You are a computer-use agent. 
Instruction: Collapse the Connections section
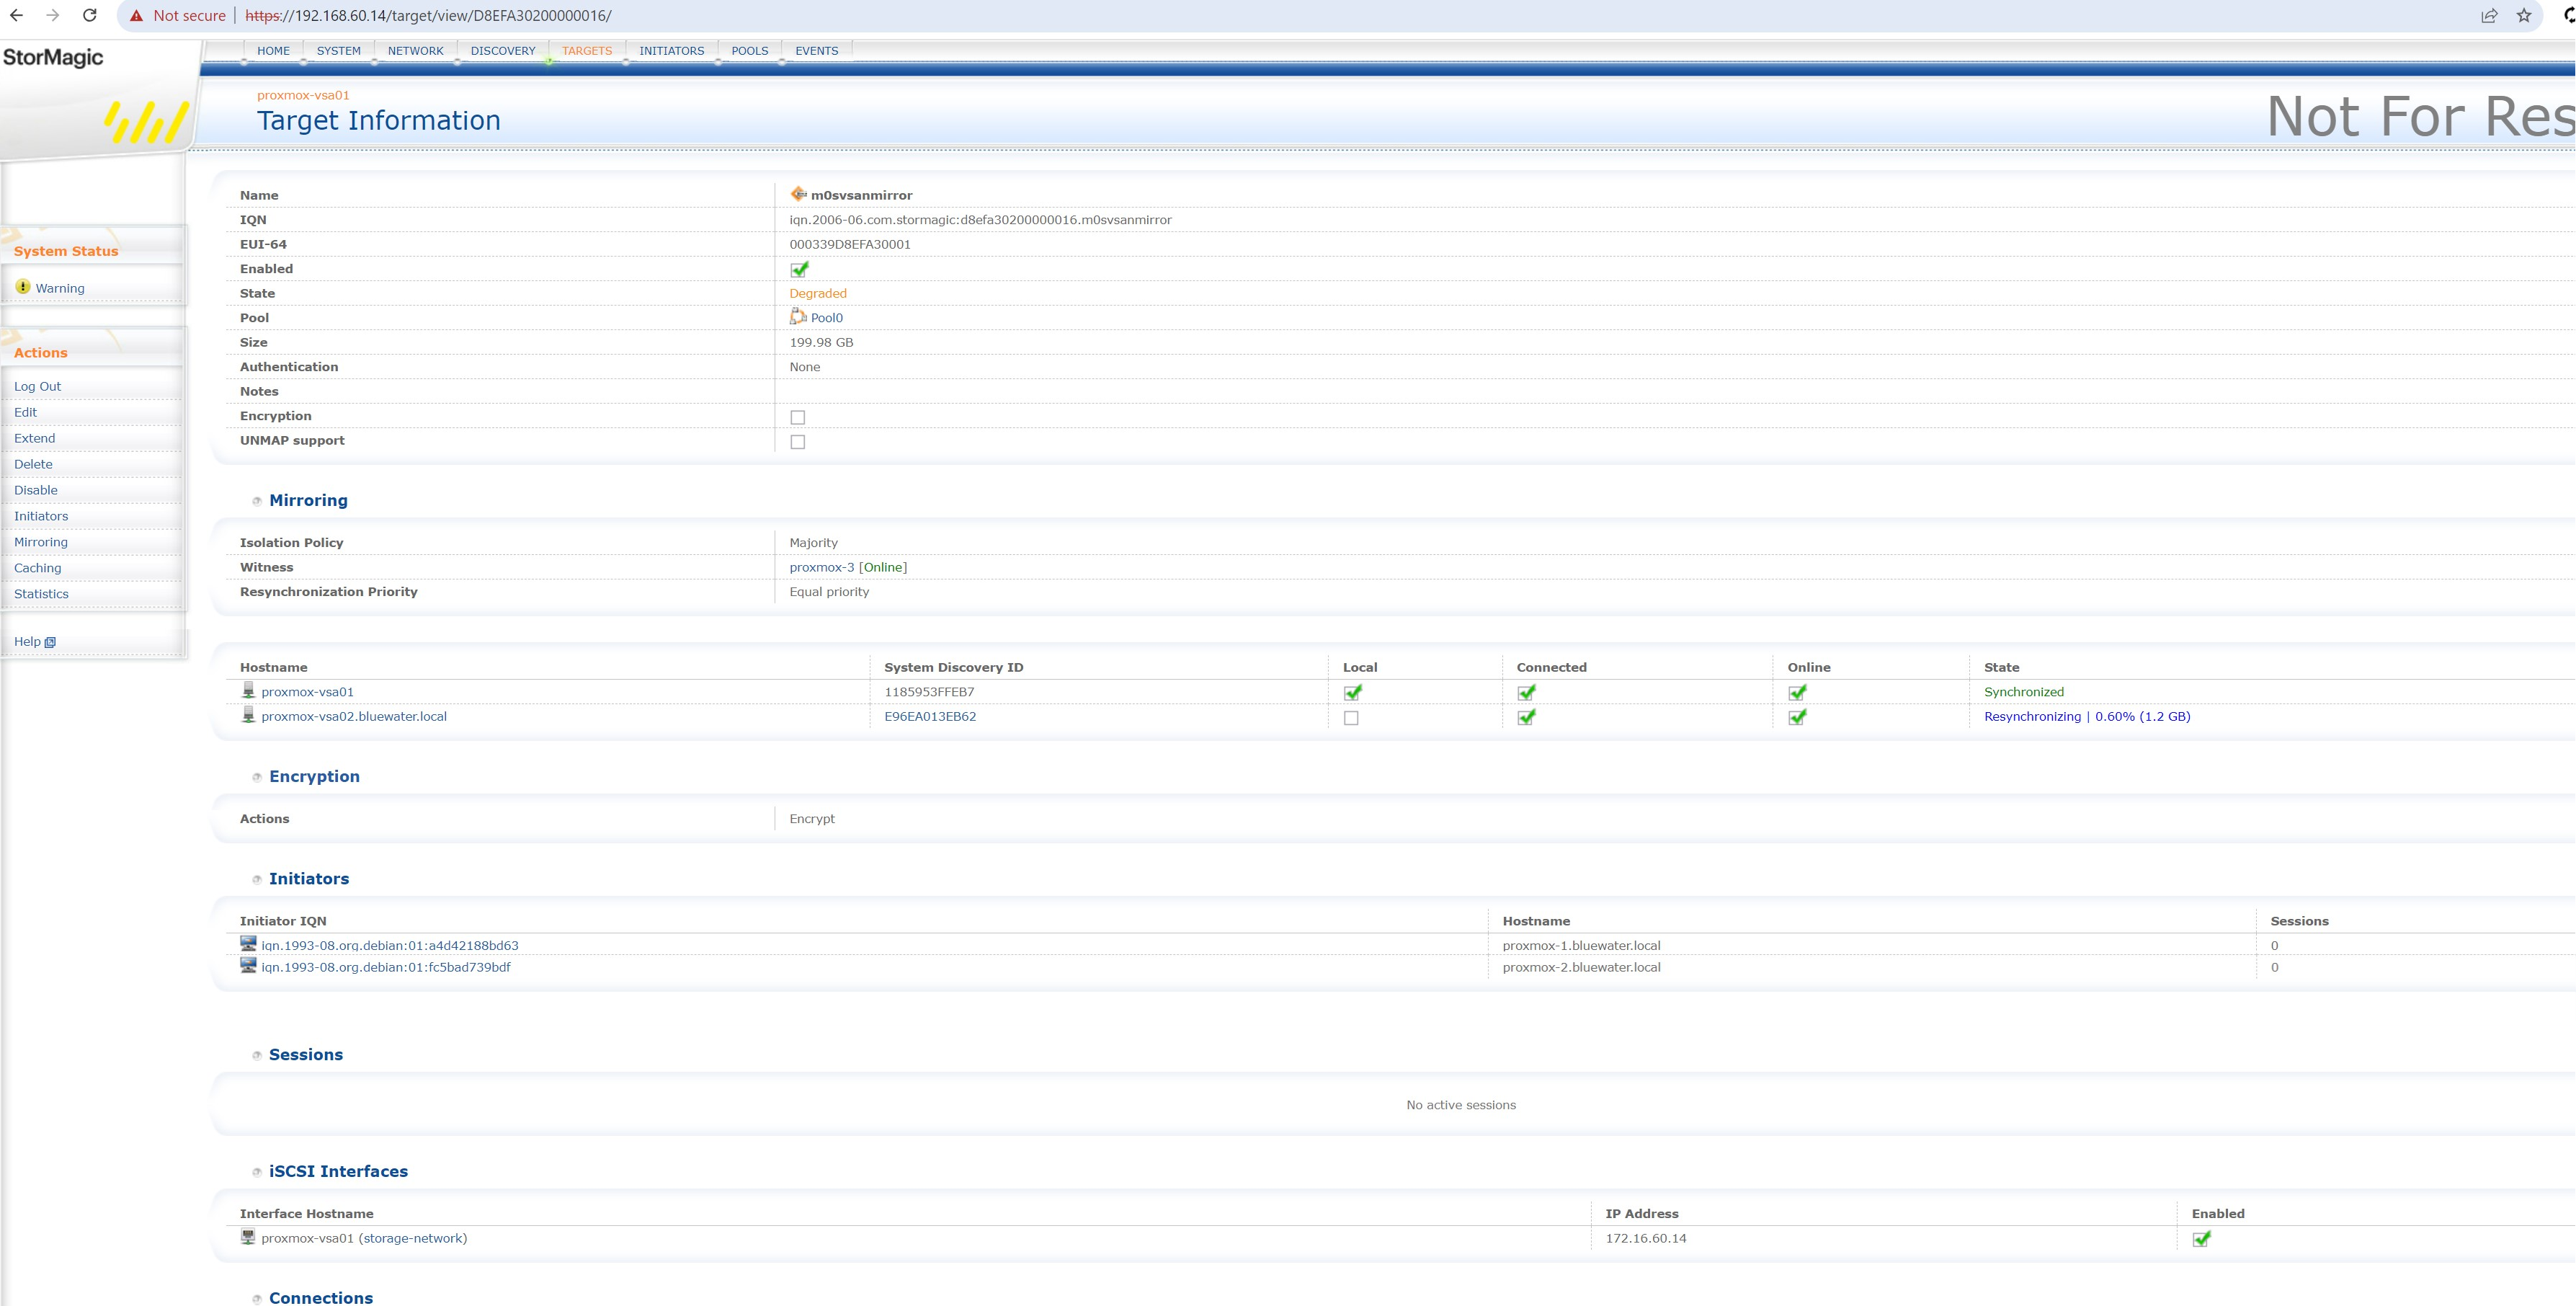257,1298
